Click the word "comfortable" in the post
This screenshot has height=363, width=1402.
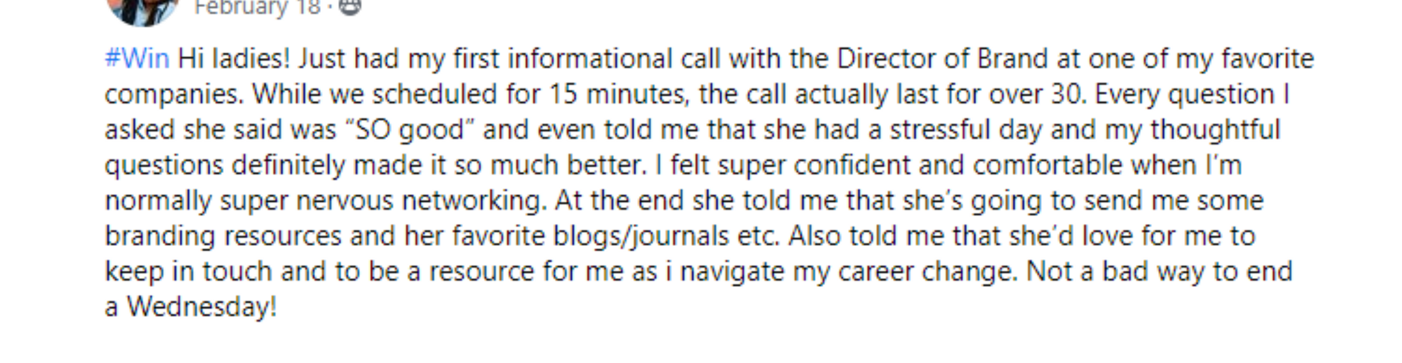coord(1047,165)
